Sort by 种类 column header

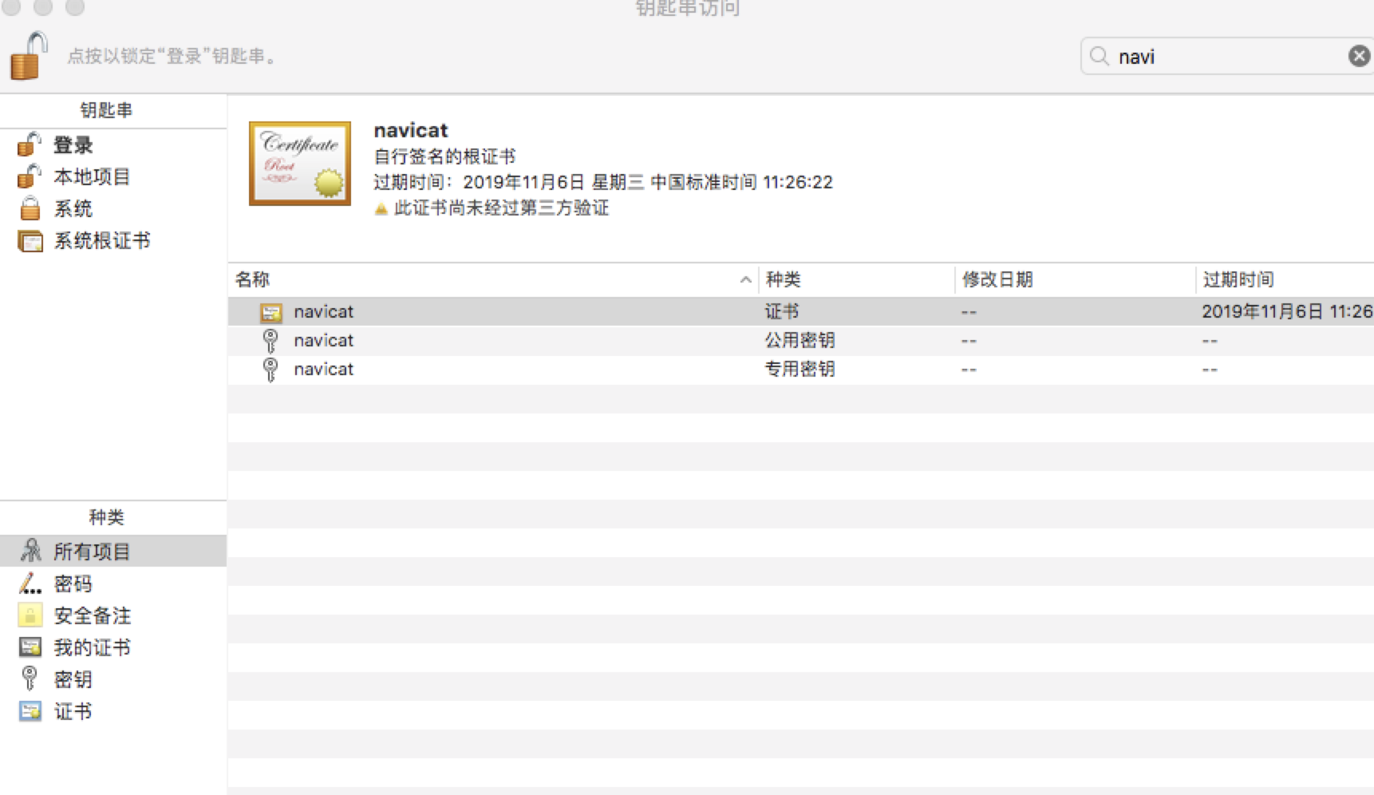pyautogui.click(x=857, y=279)
